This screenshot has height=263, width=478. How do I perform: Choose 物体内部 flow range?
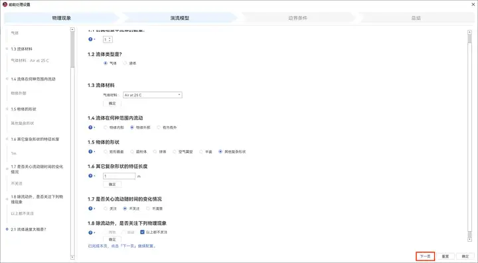tap(106, 128)
